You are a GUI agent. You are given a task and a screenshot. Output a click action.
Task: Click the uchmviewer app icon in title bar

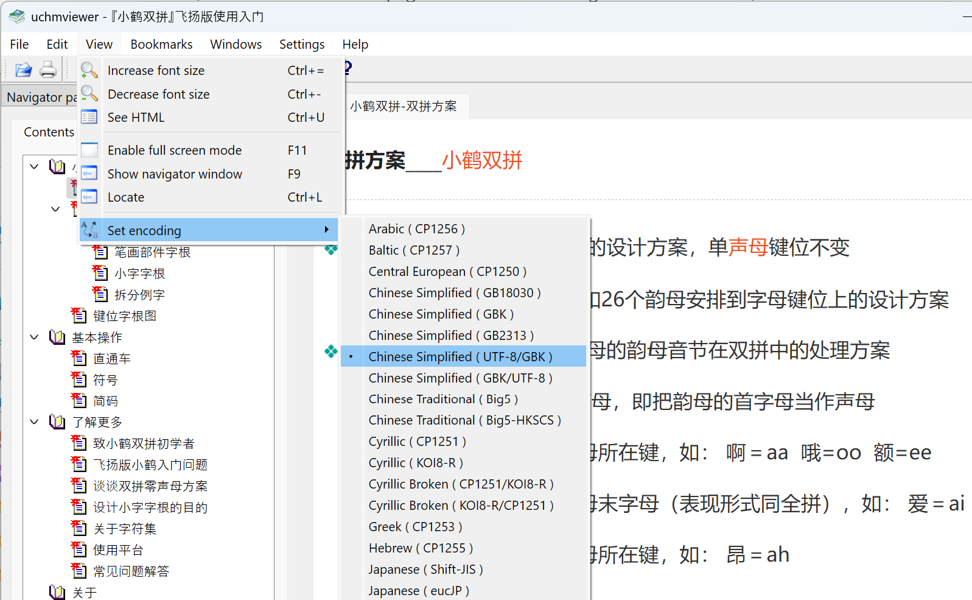point(16,16)
